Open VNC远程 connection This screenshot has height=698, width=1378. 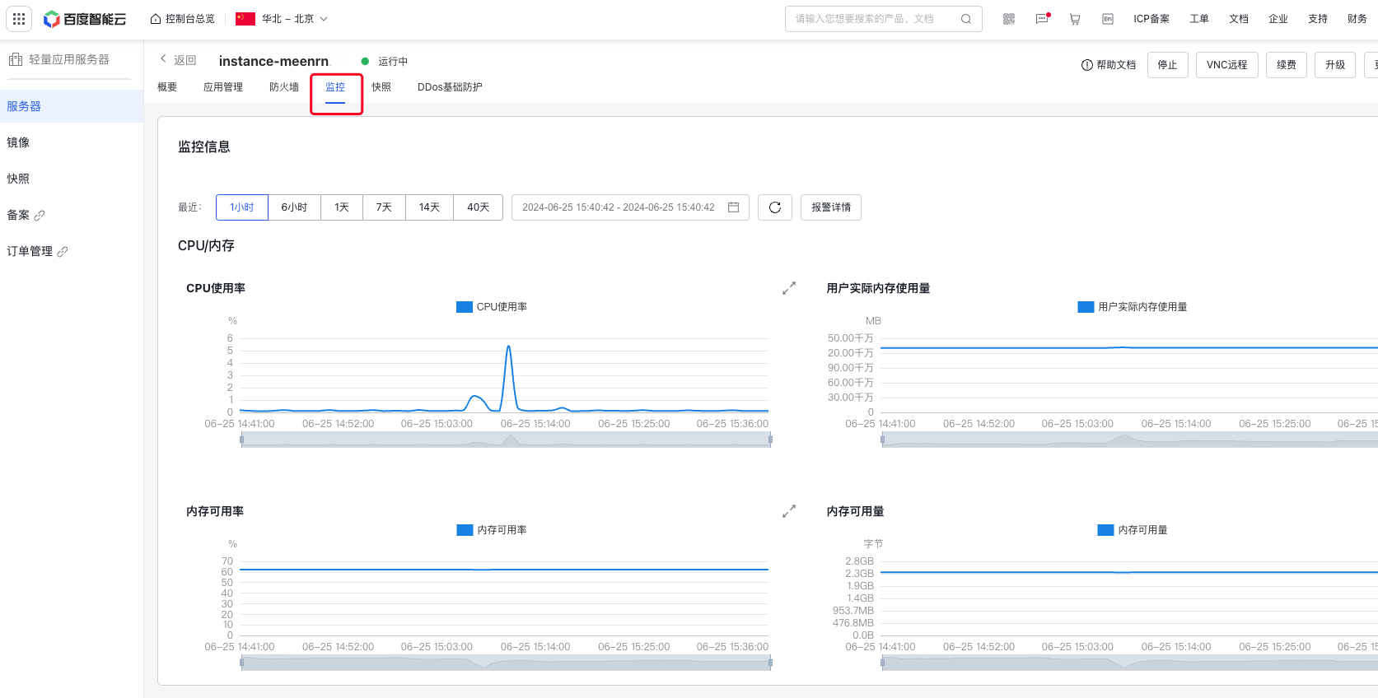pos(1227,65)
